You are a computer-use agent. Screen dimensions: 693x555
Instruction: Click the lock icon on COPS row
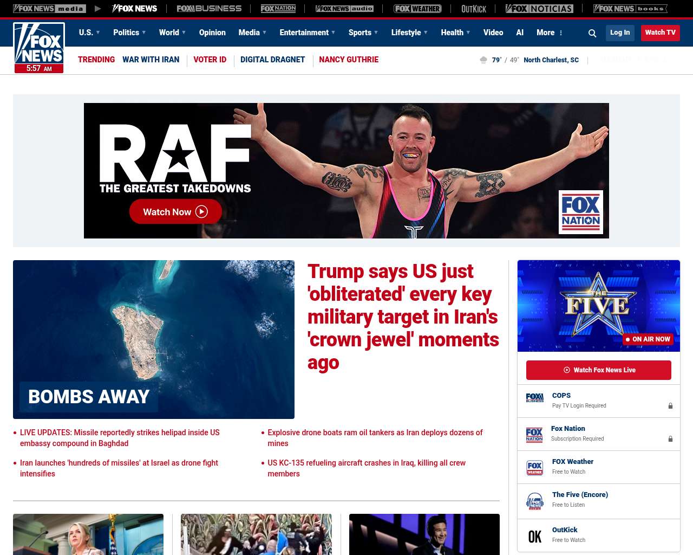pos(670,405)
